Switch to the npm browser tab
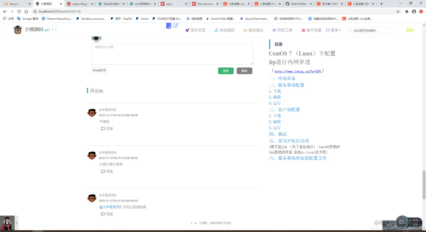Screen dimensions: 426x232 (169, 4)
